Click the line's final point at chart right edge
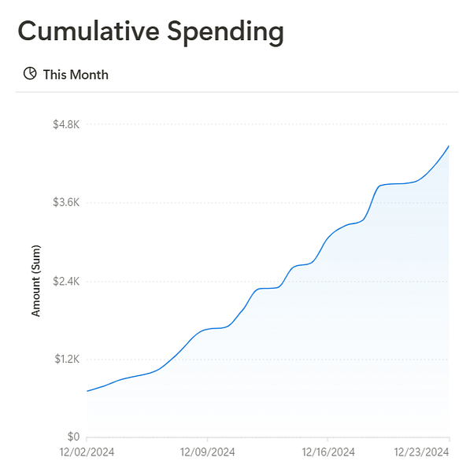Image resolution: width=470 pixels, height=472 pixels. click(449, 146)
